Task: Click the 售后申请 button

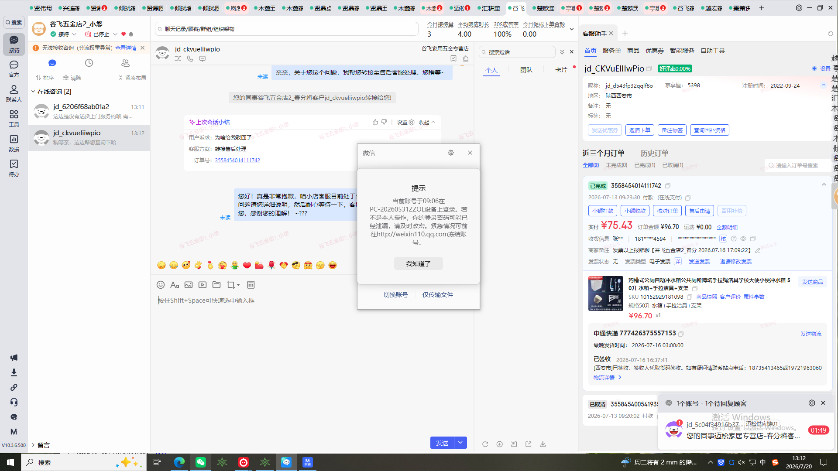Action: [700, 211]
